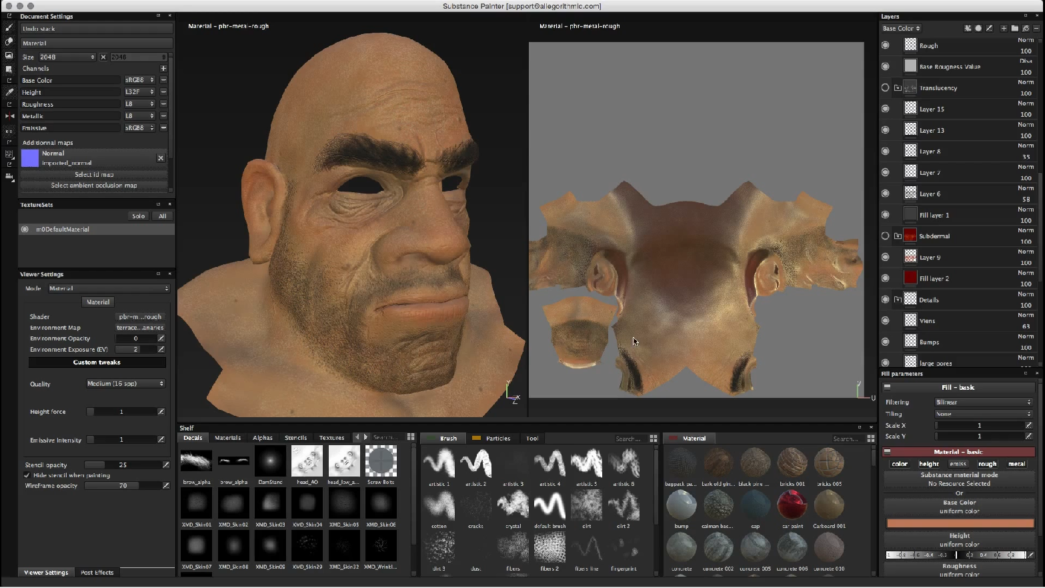Activate the symmetry mirror tool

tap(9, 116)
